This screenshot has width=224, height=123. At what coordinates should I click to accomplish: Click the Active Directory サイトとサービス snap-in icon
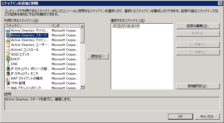coord(8,30)
